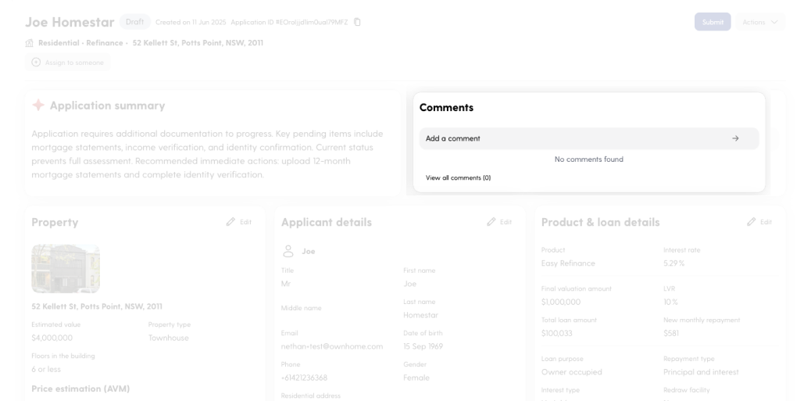Click the Townhouse property type value
Image resolution: width=811 pixels, height=401 pixels.
click(169, 338)
